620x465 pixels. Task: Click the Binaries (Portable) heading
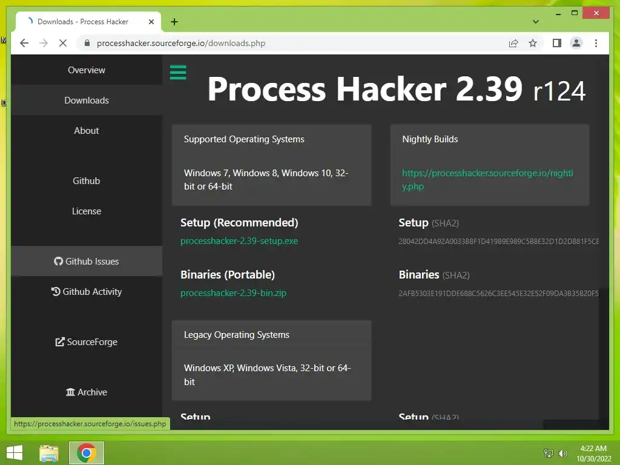(x=228, y=274)
